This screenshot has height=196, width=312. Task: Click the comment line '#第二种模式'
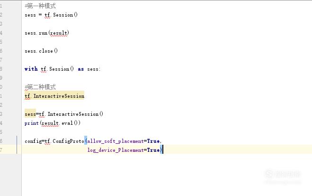40,87
